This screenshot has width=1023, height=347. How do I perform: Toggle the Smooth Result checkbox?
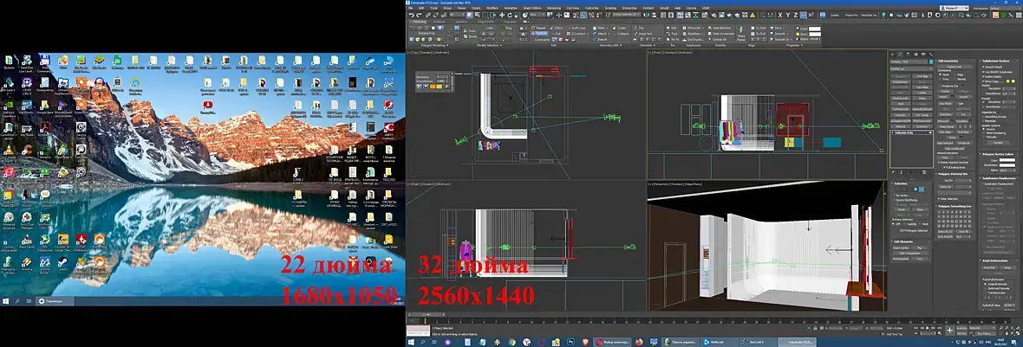pos(984,67)
